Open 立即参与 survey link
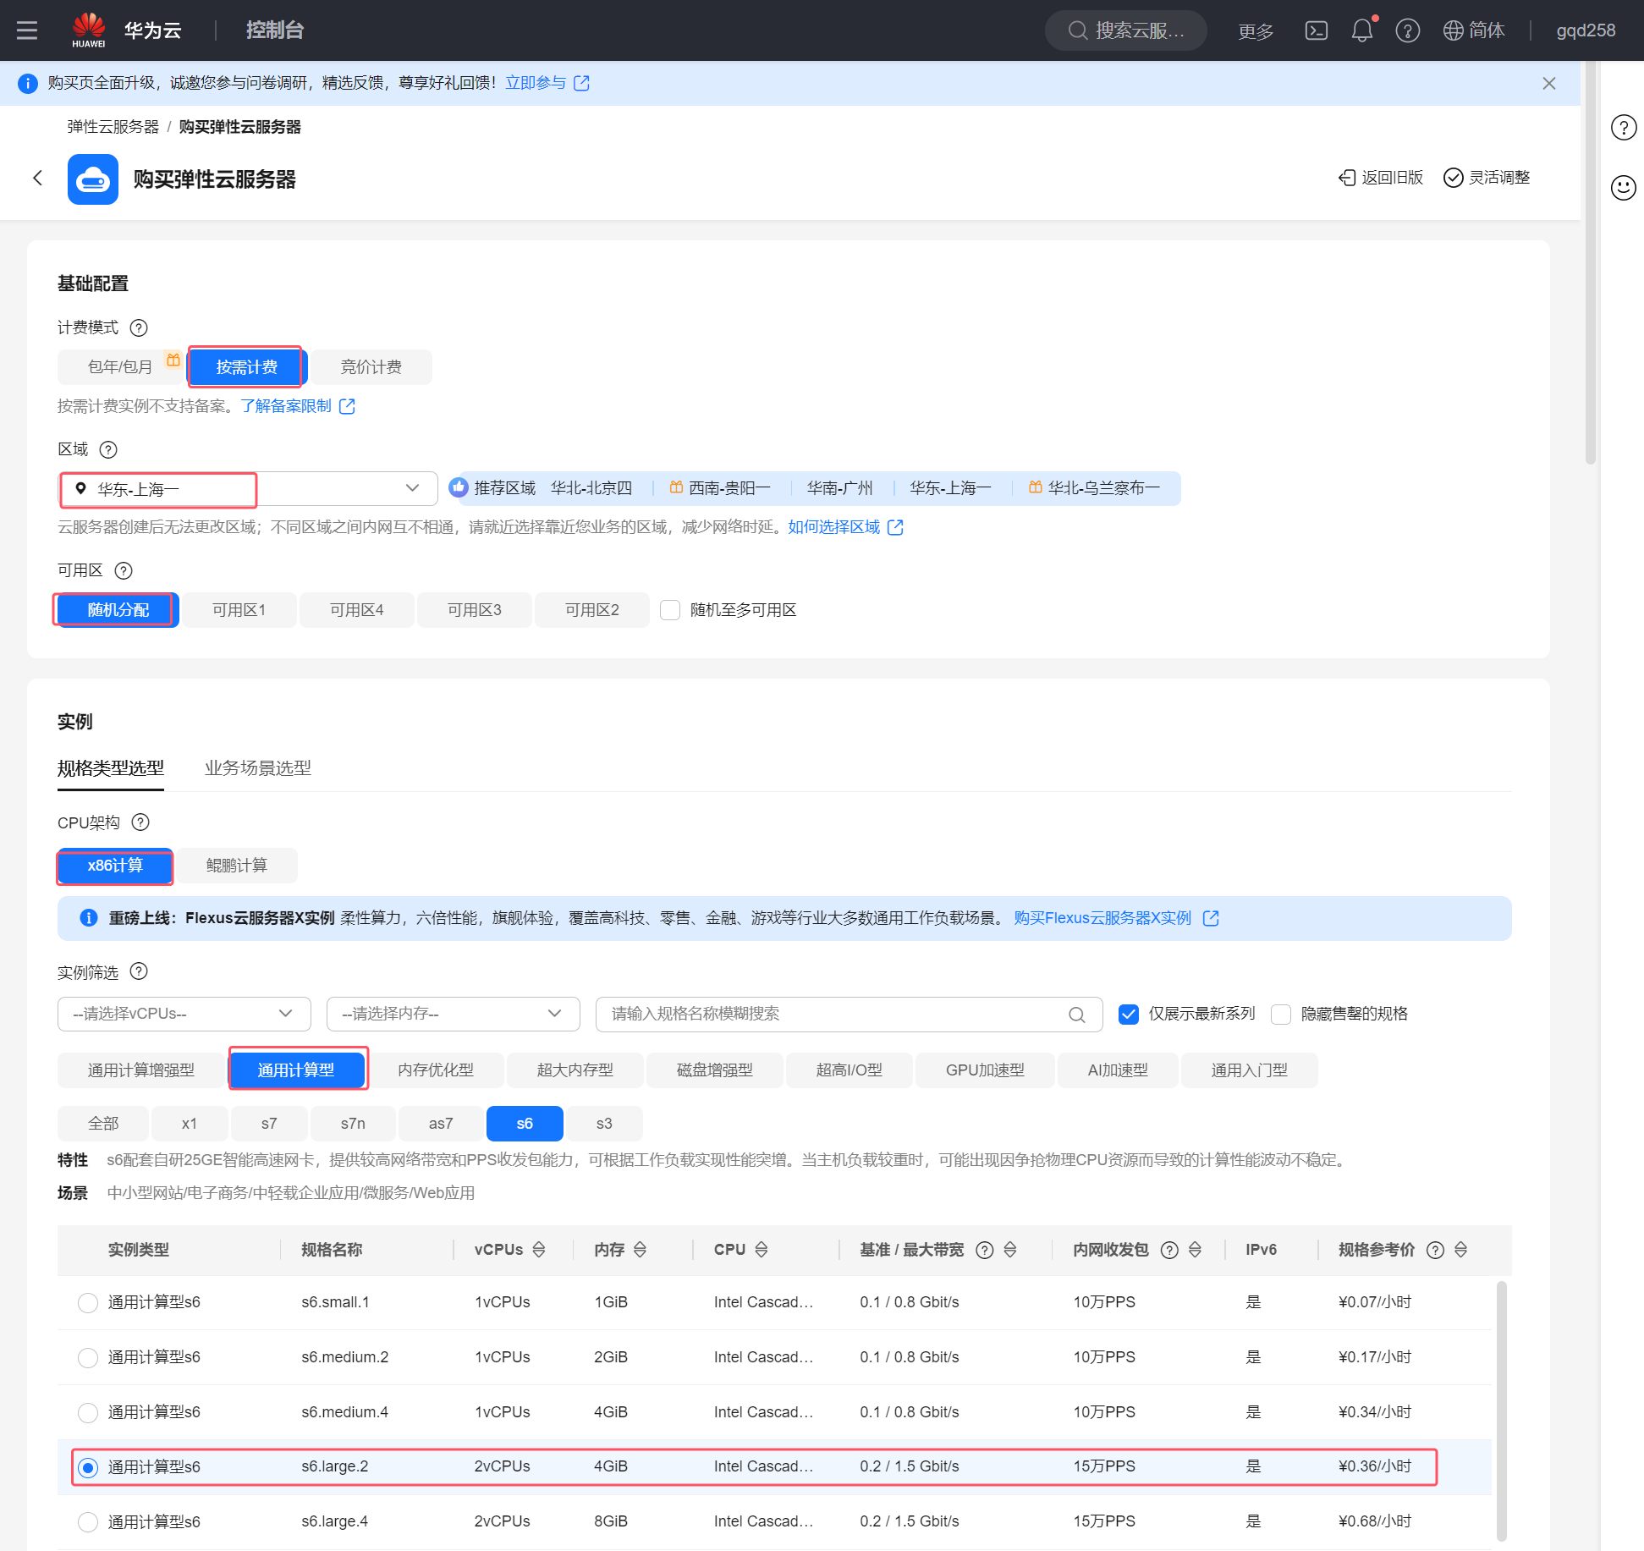This screenshot has height=1551, width=1644. [547, 83]
